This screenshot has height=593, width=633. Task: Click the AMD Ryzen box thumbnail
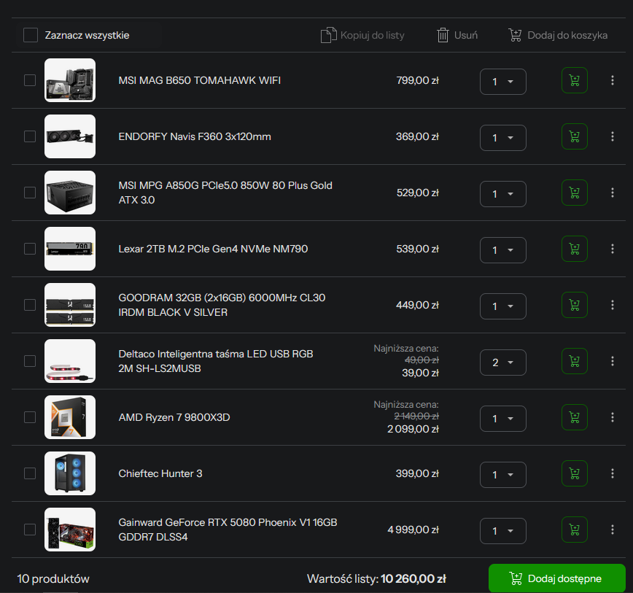point(70,417)
